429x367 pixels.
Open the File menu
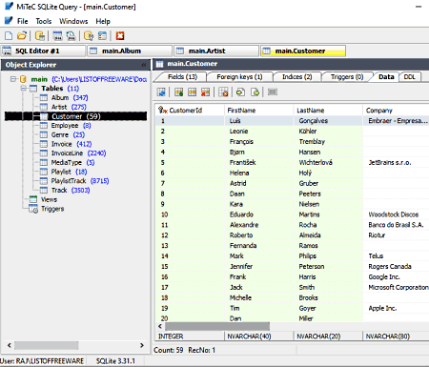[x=22, y=21]
